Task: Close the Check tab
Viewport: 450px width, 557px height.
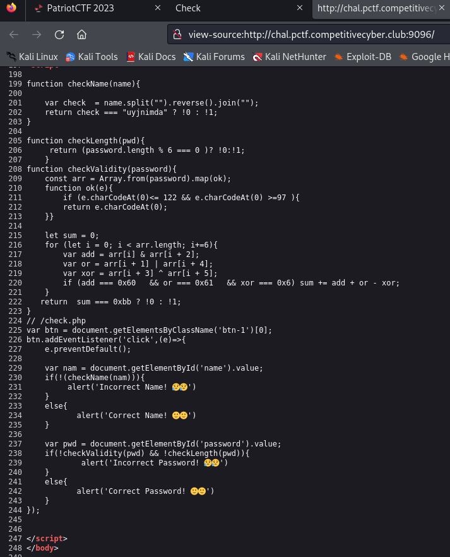Action: pos(300,8)
